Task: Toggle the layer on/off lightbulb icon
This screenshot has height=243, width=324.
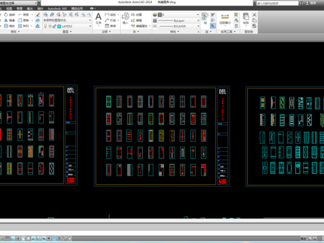Action: (x=45, y=26)
